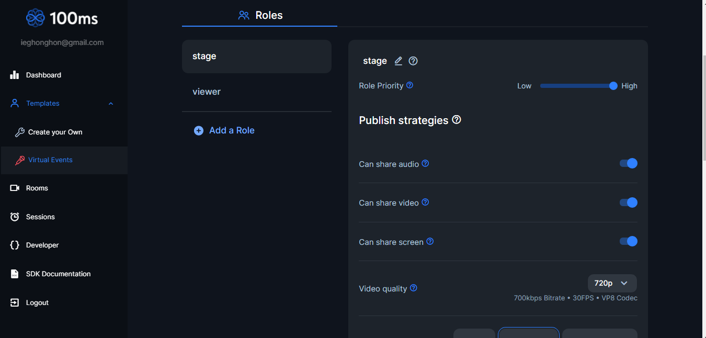
Task: Disable the Can share video switch
Action: 629,202
